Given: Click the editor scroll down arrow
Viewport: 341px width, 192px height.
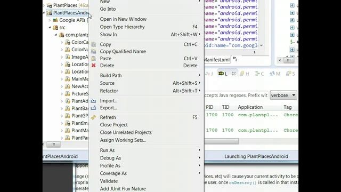Looking at the screenshot, I should pos(262,45).
